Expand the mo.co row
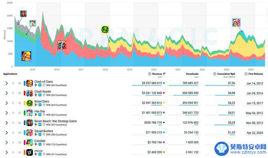 pos(7,153)
